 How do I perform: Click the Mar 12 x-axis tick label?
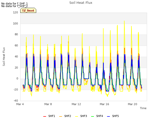click(76, 104)
